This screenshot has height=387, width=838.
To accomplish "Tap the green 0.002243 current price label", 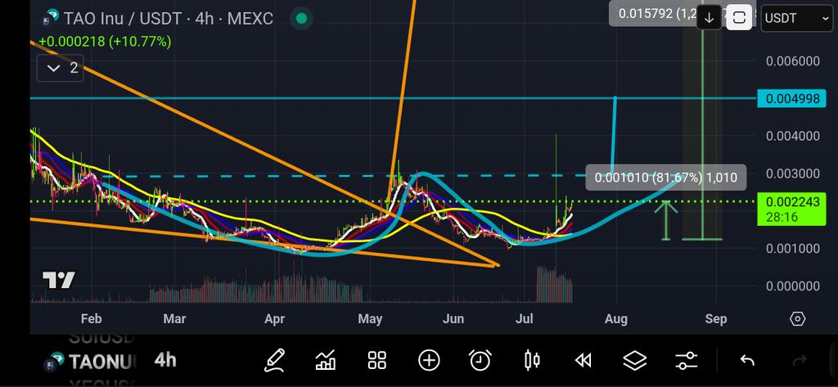I will click(791, 209).
